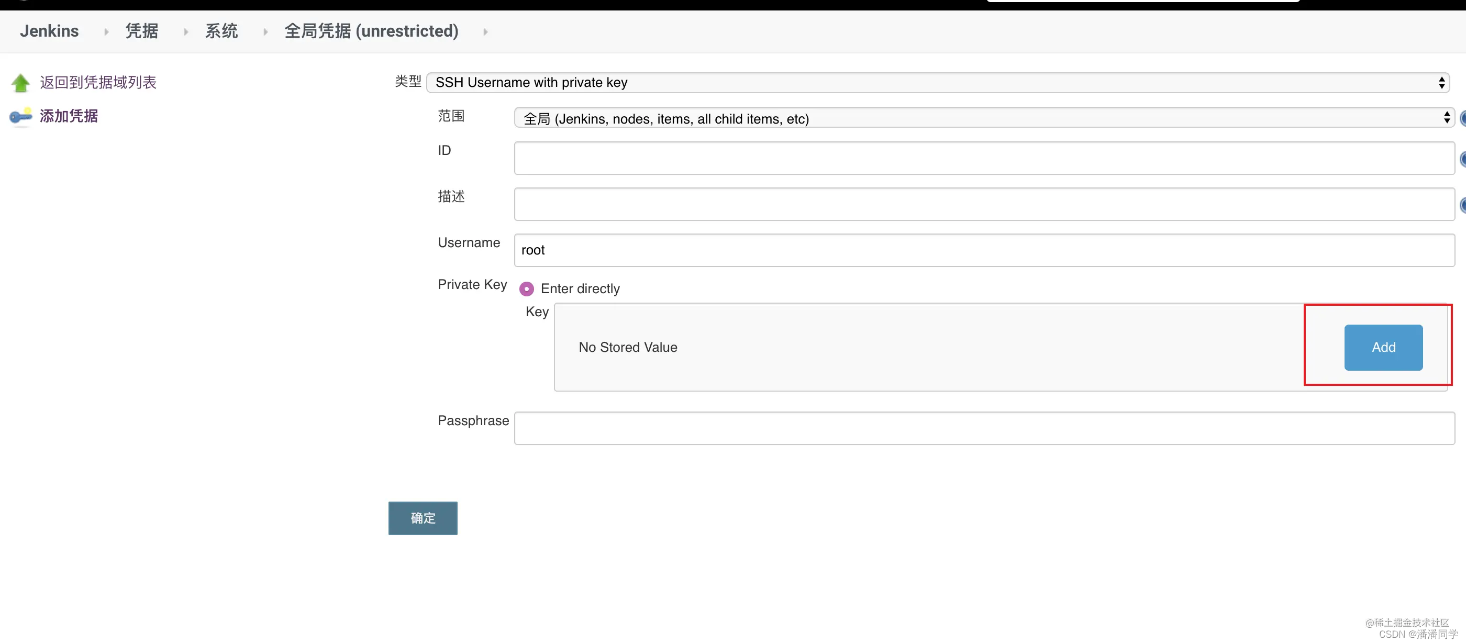This screenshot has width=1466, height=644.
Task: Click the 确定 confirm button
Action: tap(423, 518)
